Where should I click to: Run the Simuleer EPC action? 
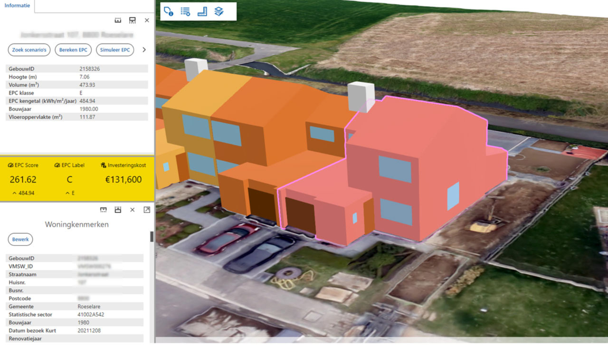click(115, 50)
